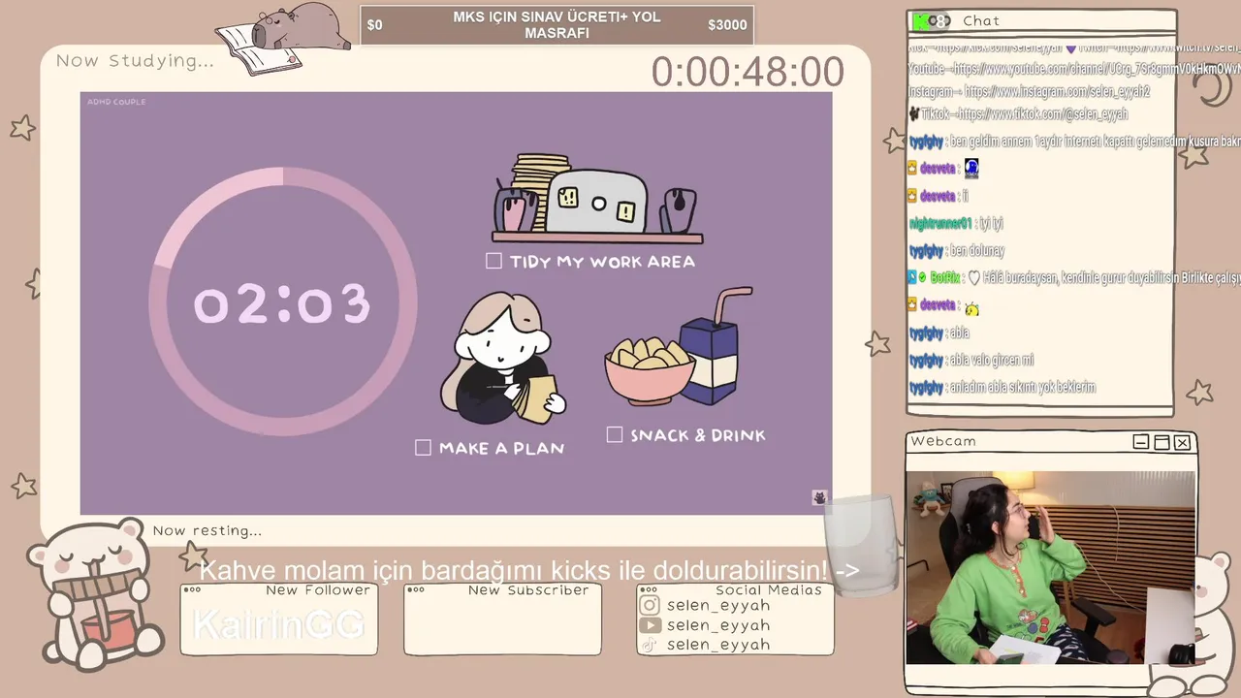The height and width of the screenshot is (698, 1241).
Task: Maximize the Webcam window
Action: coord(1161,442)
